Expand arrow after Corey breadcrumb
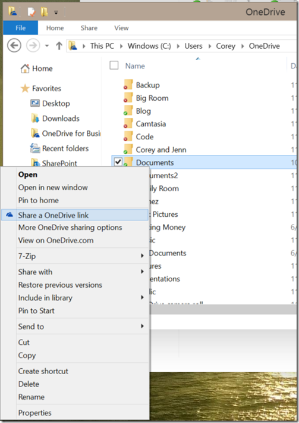Screen dimensions: 299x423 pos(242,46)
